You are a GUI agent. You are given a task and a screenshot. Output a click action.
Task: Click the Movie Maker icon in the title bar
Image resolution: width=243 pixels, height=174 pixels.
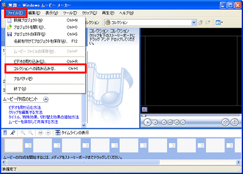(x=5, y=5)
